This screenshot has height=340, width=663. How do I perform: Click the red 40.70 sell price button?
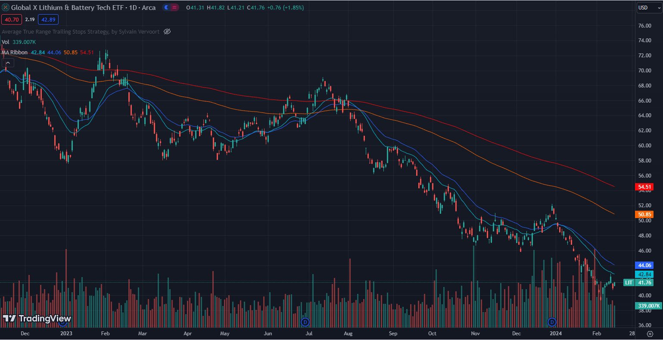[12, 19]
